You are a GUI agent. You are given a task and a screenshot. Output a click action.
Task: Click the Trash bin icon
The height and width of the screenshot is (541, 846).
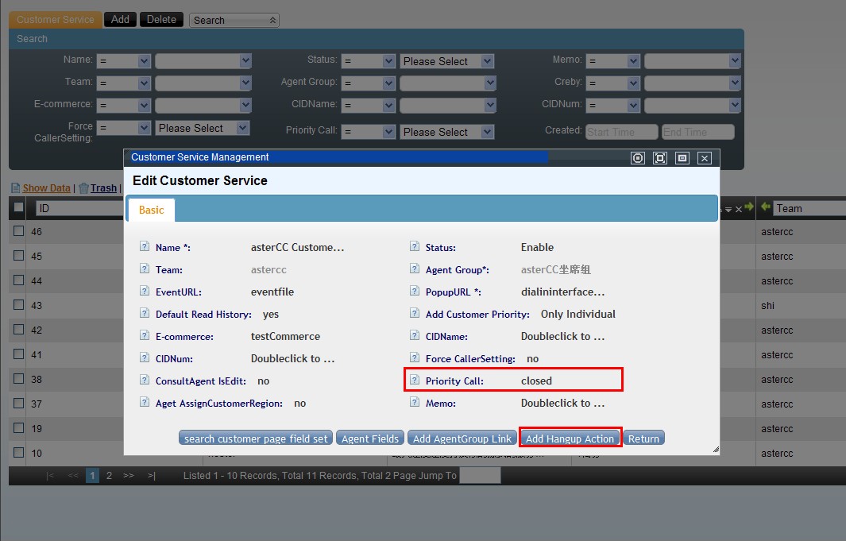point(83,188)
